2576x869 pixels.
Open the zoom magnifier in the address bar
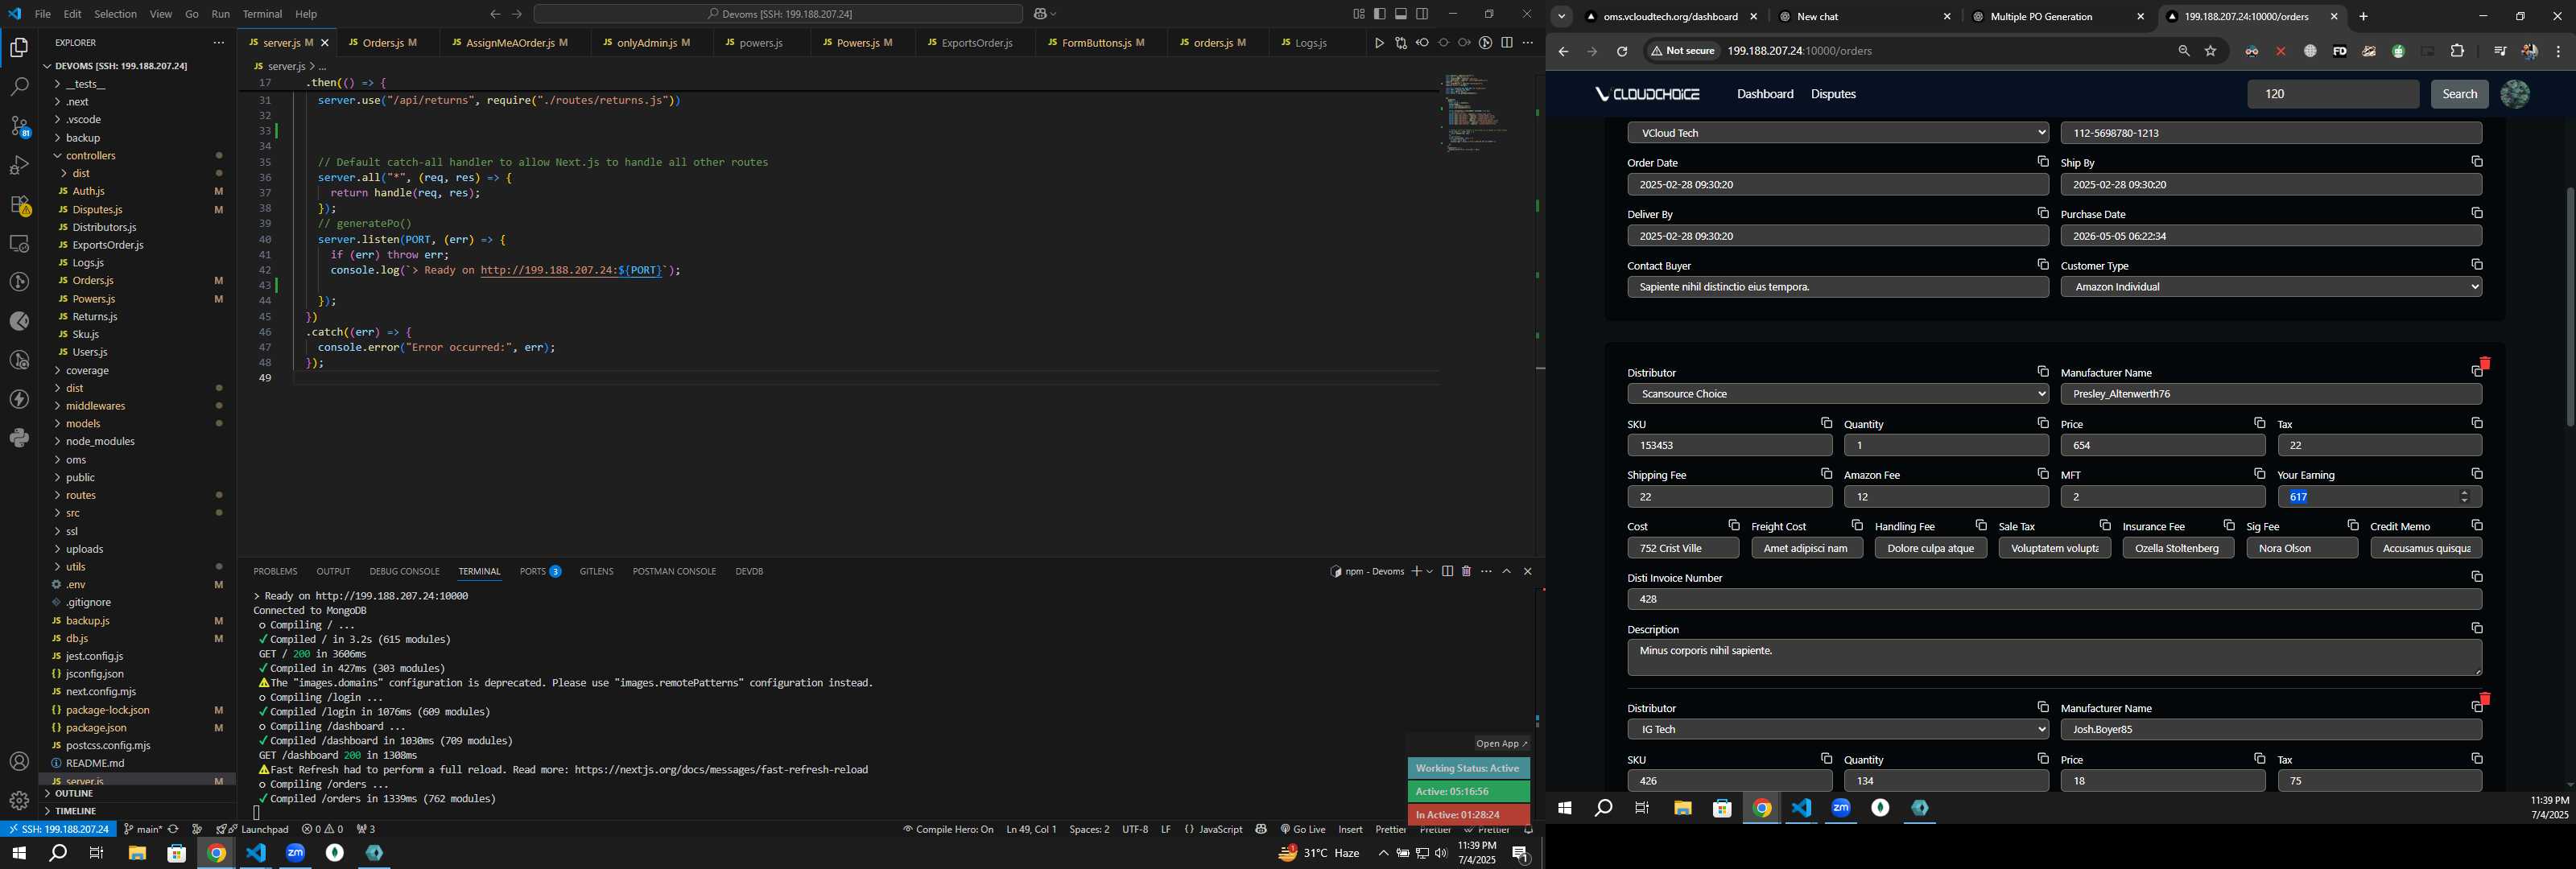pyautogui.click(x=2183, y=51)
